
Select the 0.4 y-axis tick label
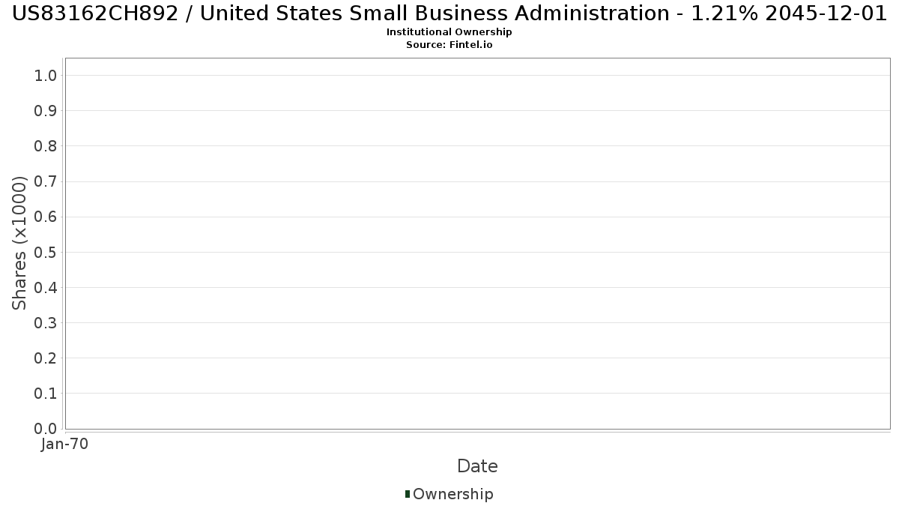click(x=46, y=288)
